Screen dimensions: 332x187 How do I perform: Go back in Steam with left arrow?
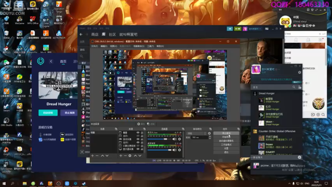pyautogui.click(x=81, y=34)
